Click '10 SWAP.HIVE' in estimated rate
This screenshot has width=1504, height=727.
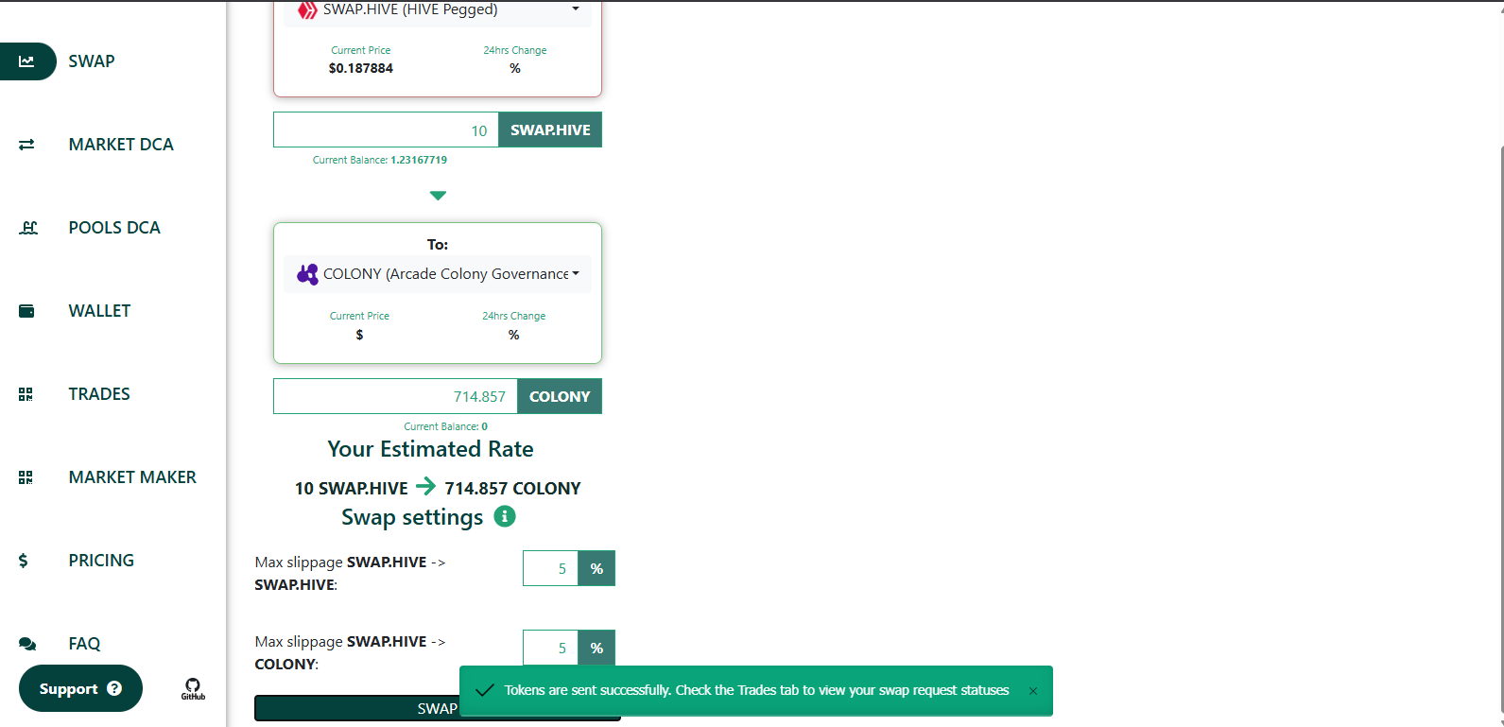[x=352, y=488]
